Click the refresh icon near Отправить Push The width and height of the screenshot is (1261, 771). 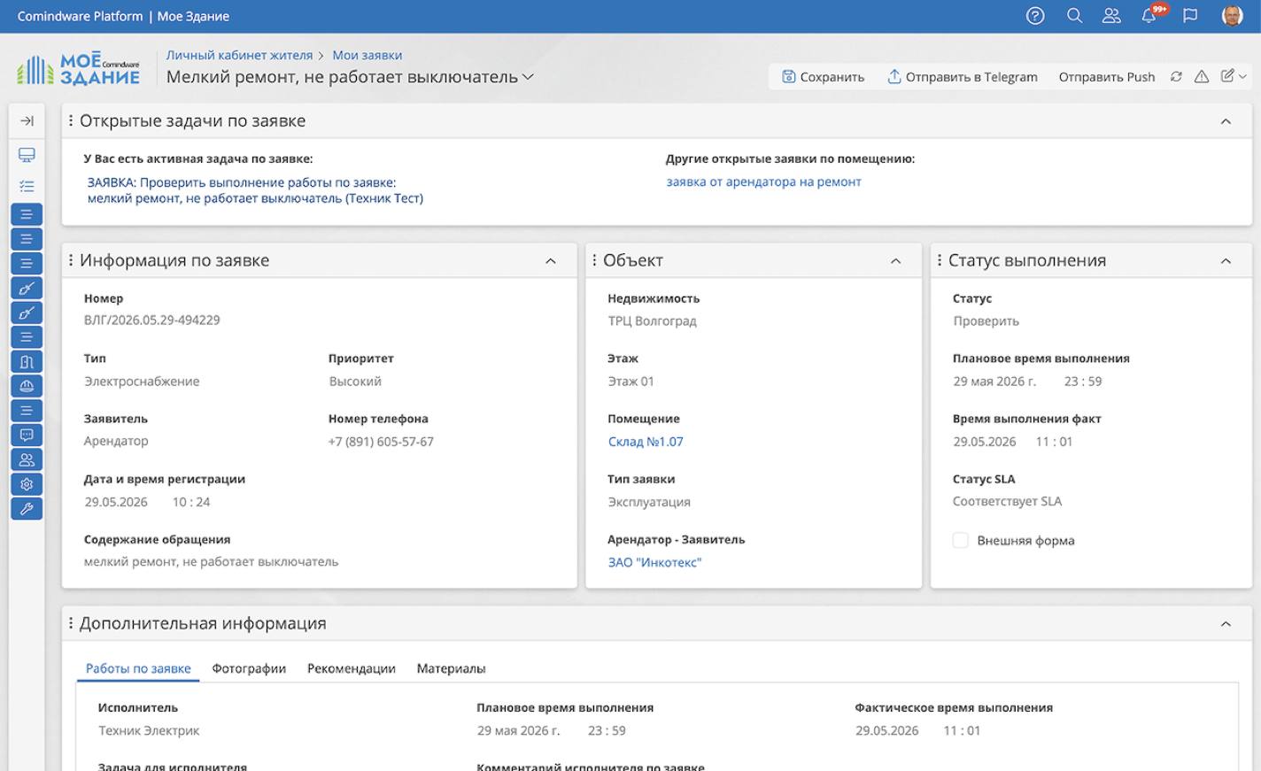pyautogui.click(x=1176, y=77)
